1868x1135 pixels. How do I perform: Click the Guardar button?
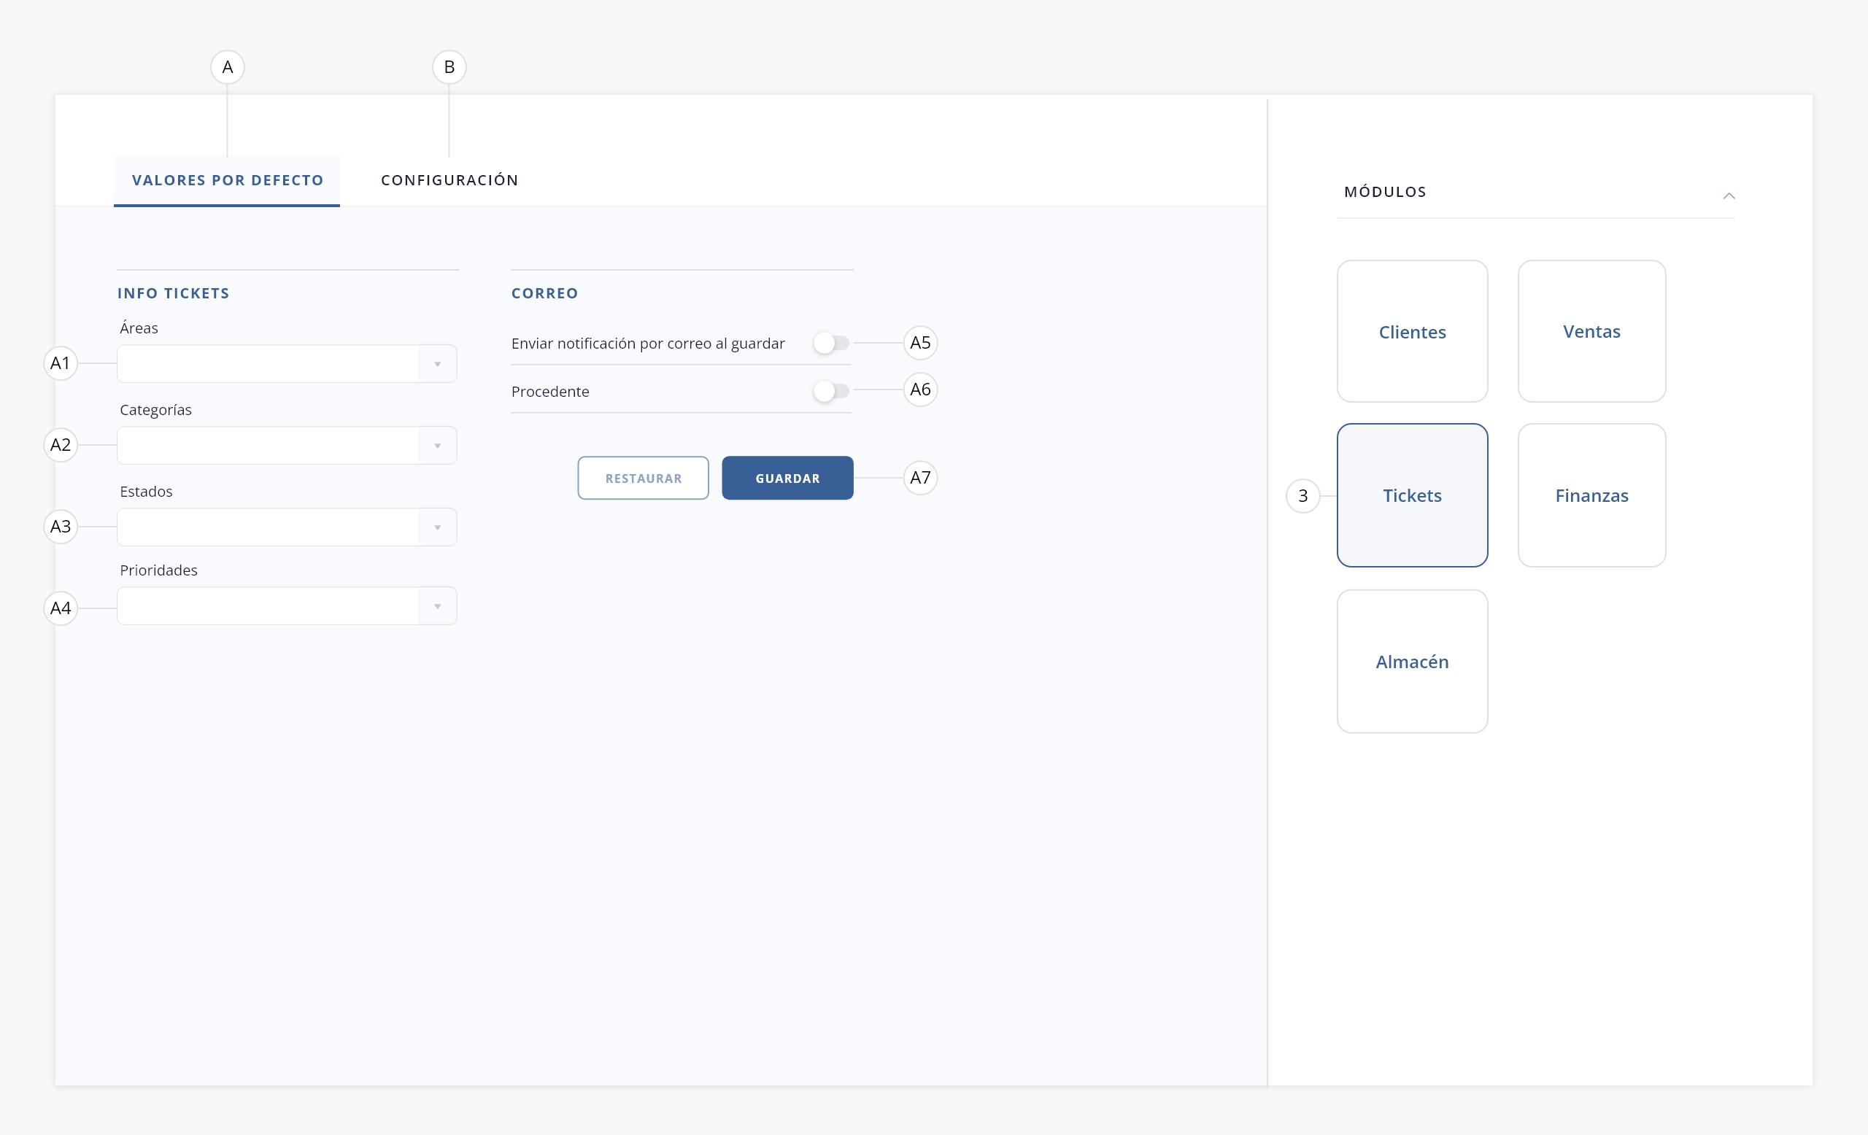coord(787,478)
